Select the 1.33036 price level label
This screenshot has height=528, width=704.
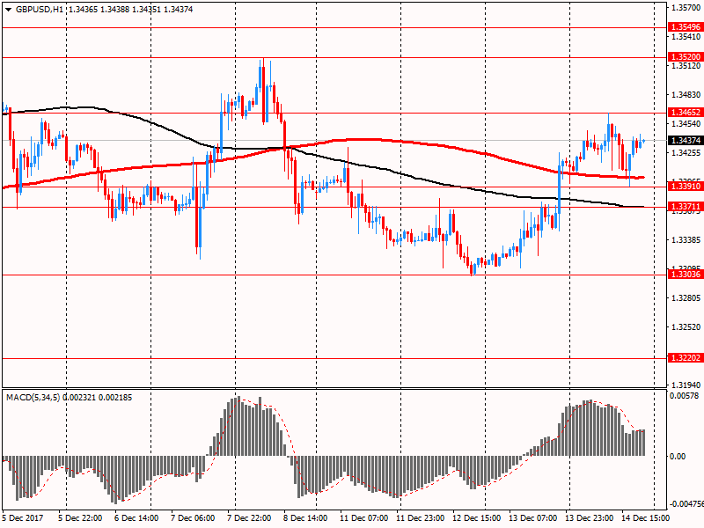coord(686,274)
